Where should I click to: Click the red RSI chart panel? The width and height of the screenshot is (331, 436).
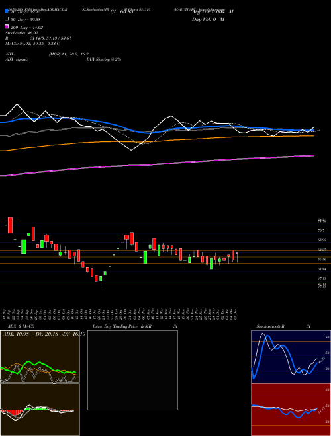[x=291, y=410]
